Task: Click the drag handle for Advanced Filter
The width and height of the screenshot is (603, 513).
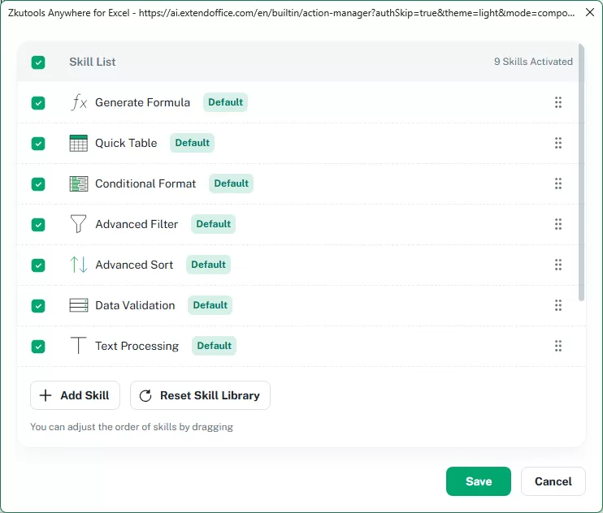Action: [558, 224]
